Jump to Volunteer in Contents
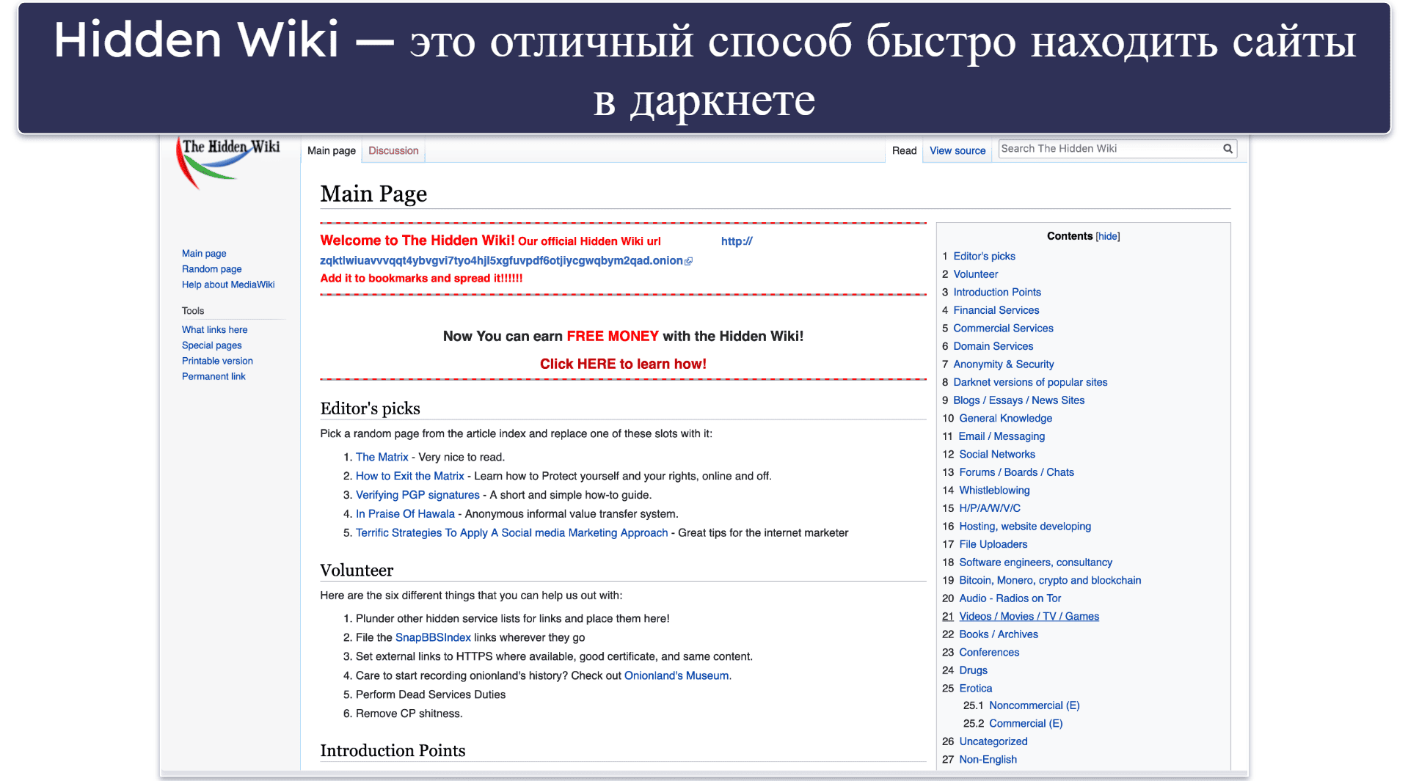Image resolution: width=1408 pixels, height=781 pixels. click(975, 274)
